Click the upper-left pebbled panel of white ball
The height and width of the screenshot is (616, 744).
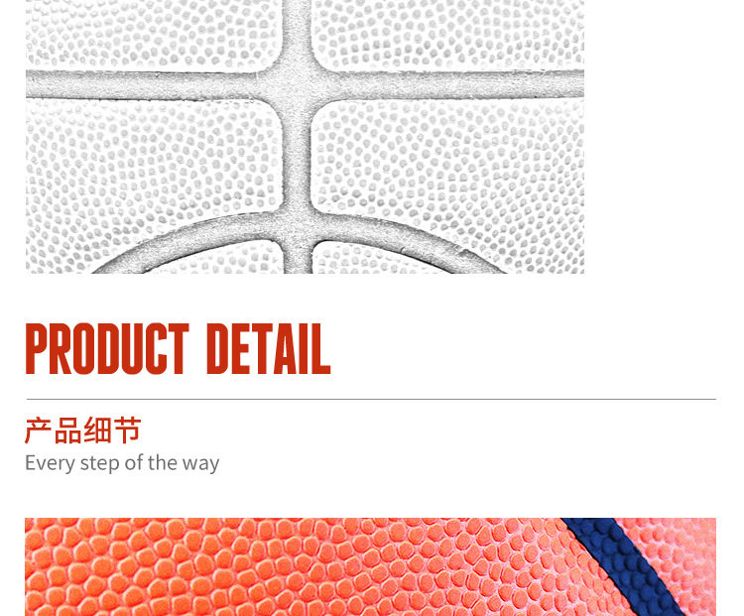pos(154,34)
